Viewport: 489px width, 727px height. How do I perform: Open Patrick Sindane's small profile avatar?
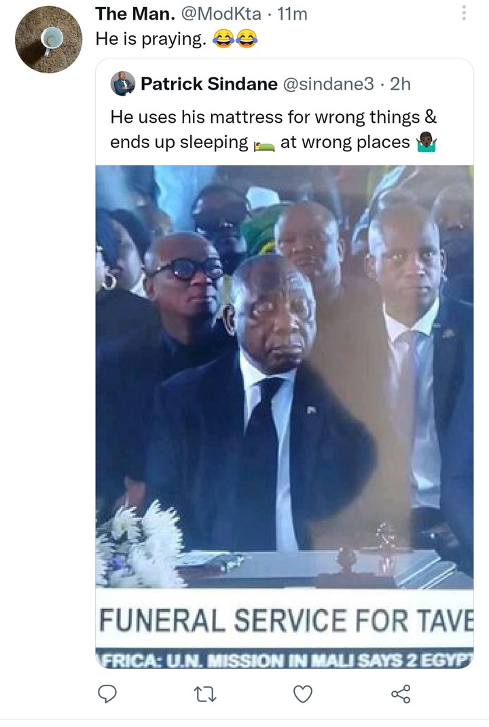click(x=123, y=83)
